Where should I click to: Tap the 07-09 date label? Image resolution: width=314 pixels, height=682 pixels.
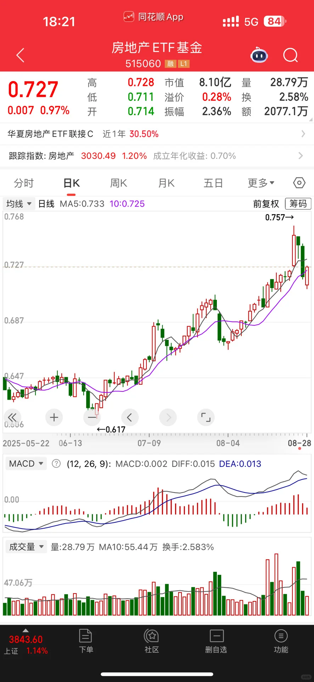pos(149,443)
